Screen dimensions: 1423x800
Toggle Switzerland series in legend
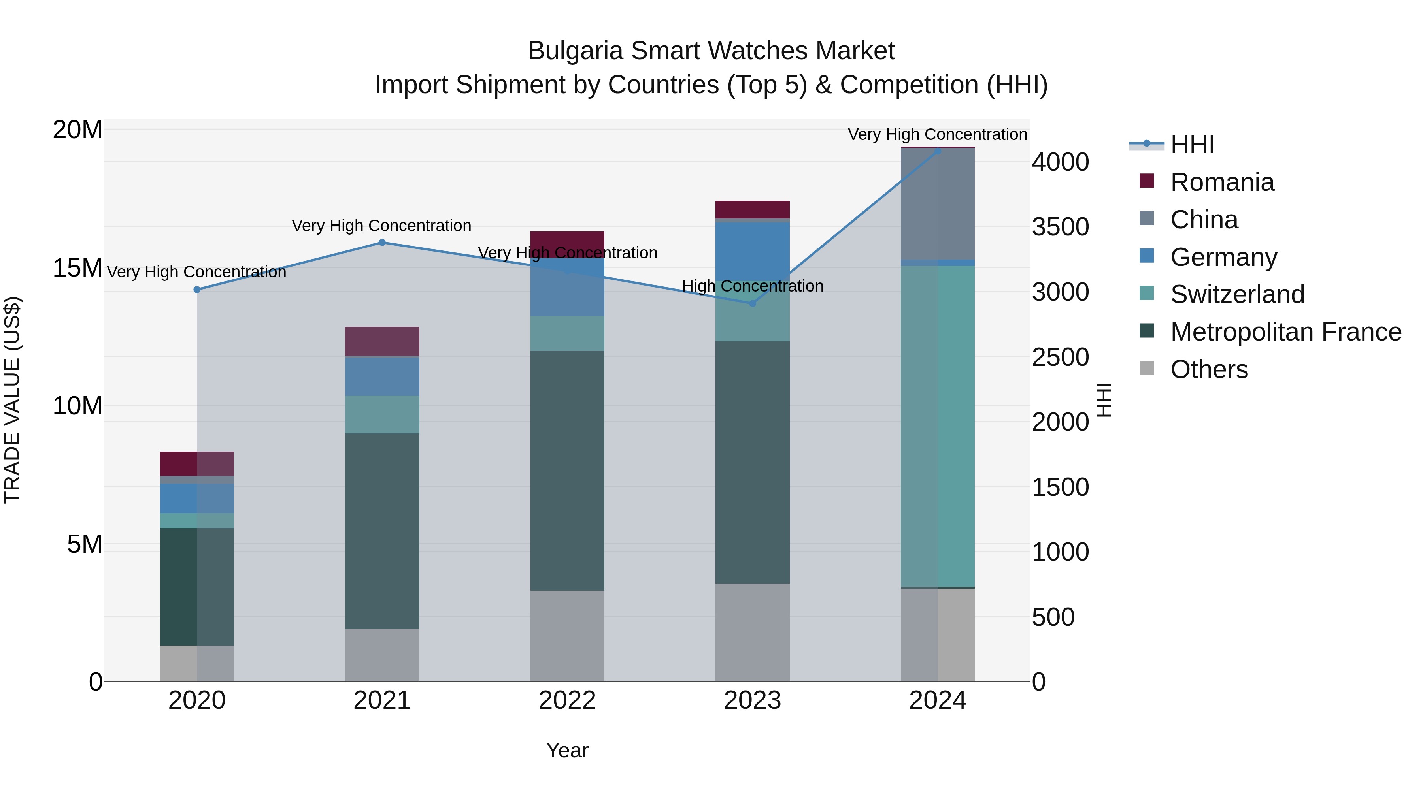pos(1222,294)
